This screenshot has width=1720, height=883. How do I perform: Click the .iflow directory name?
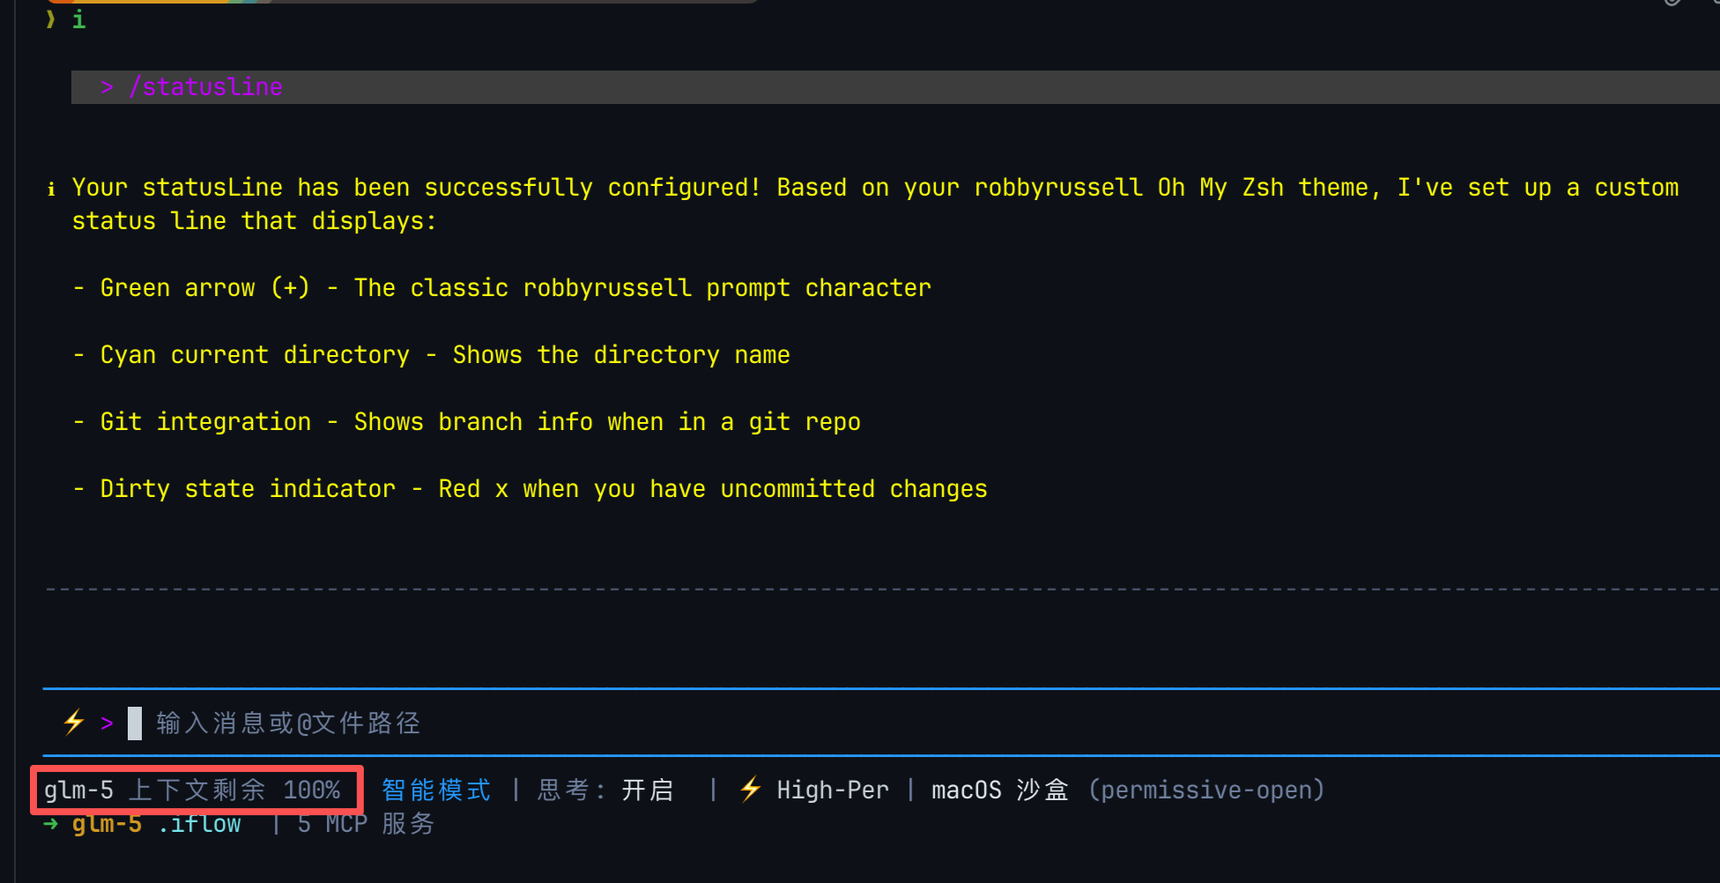pyautogui.click(x=199, y=824)
